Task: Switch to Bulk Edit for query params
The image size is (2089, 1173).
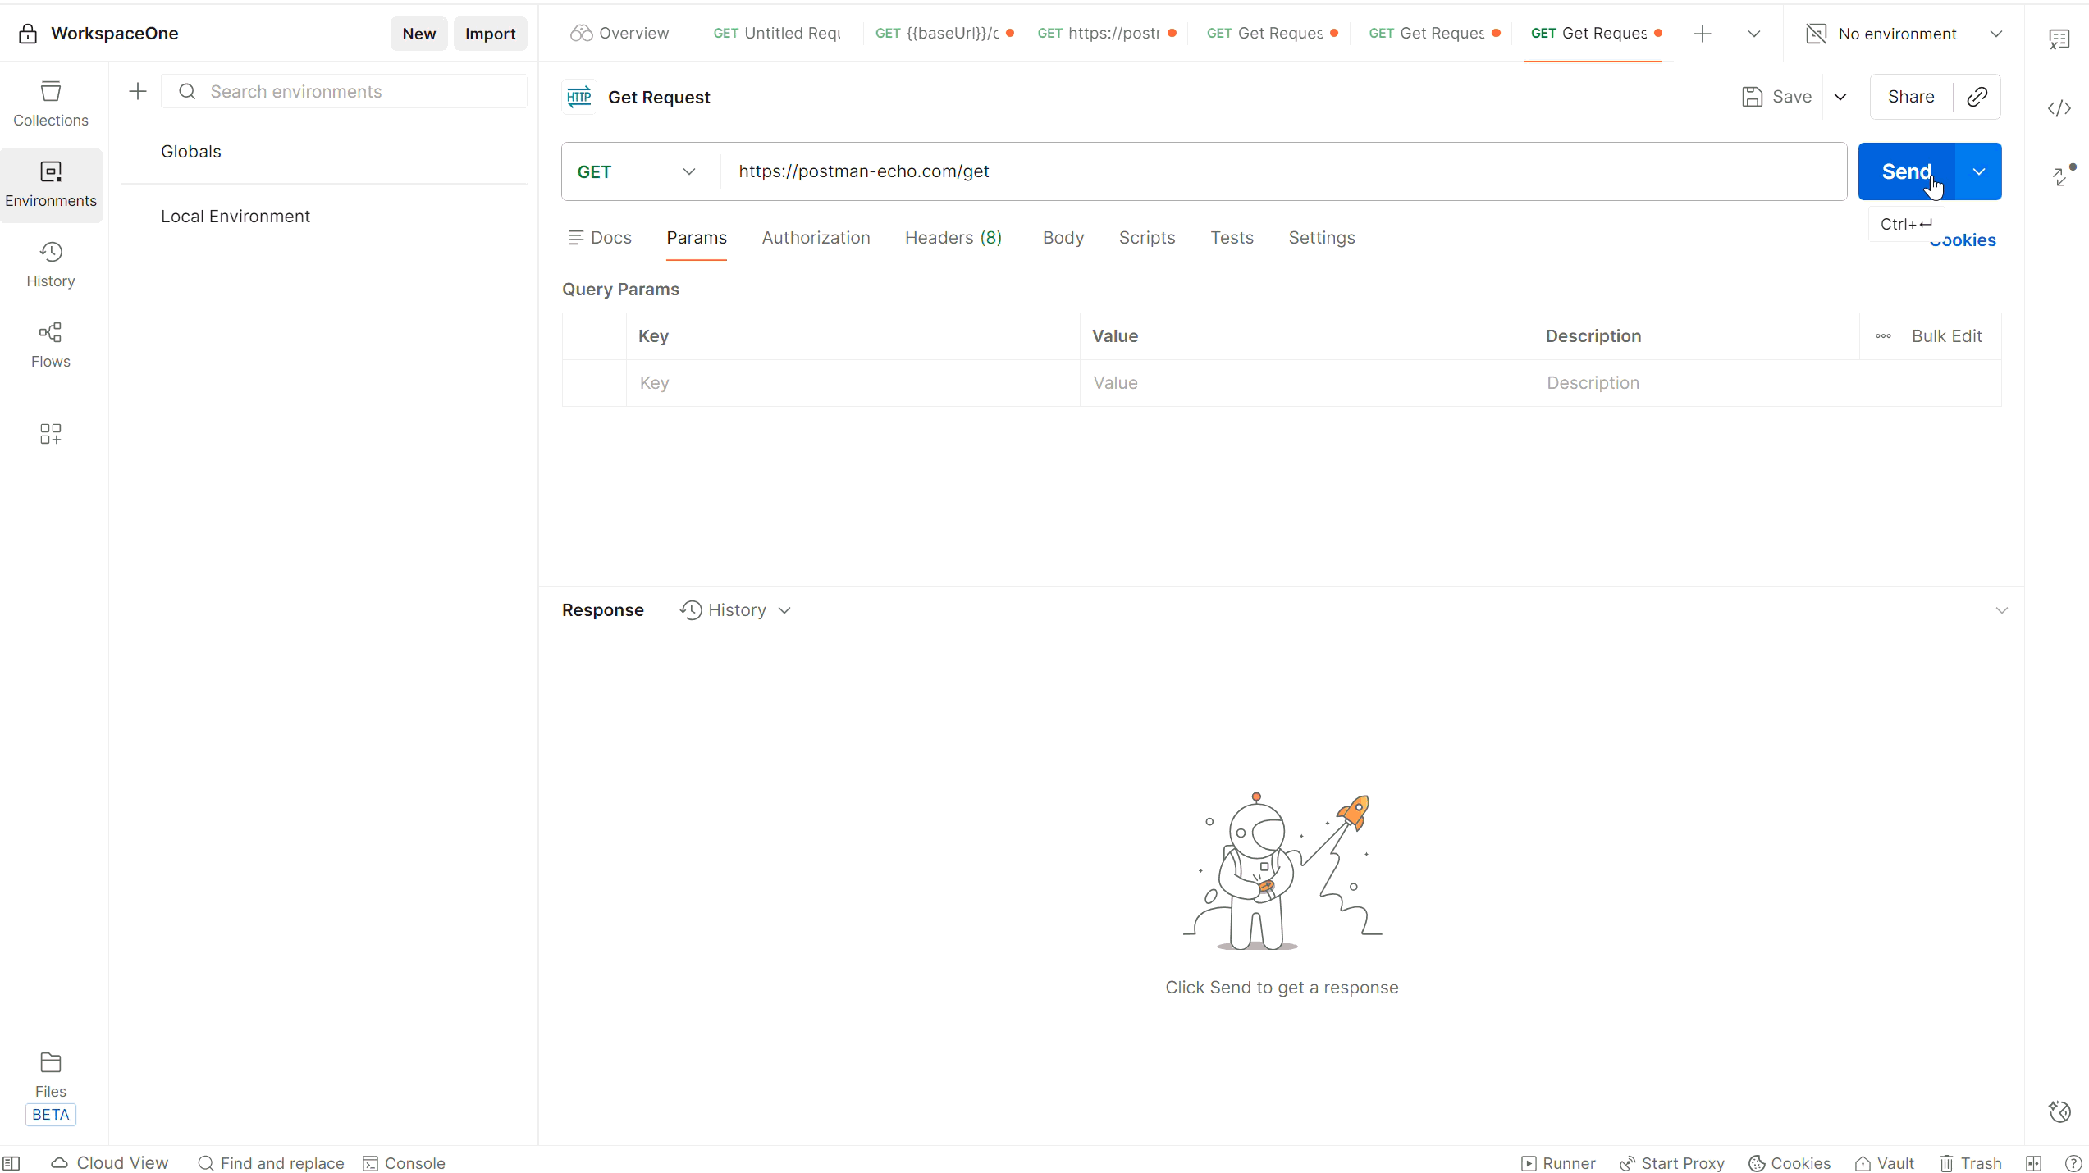Action: [1946, 335]
